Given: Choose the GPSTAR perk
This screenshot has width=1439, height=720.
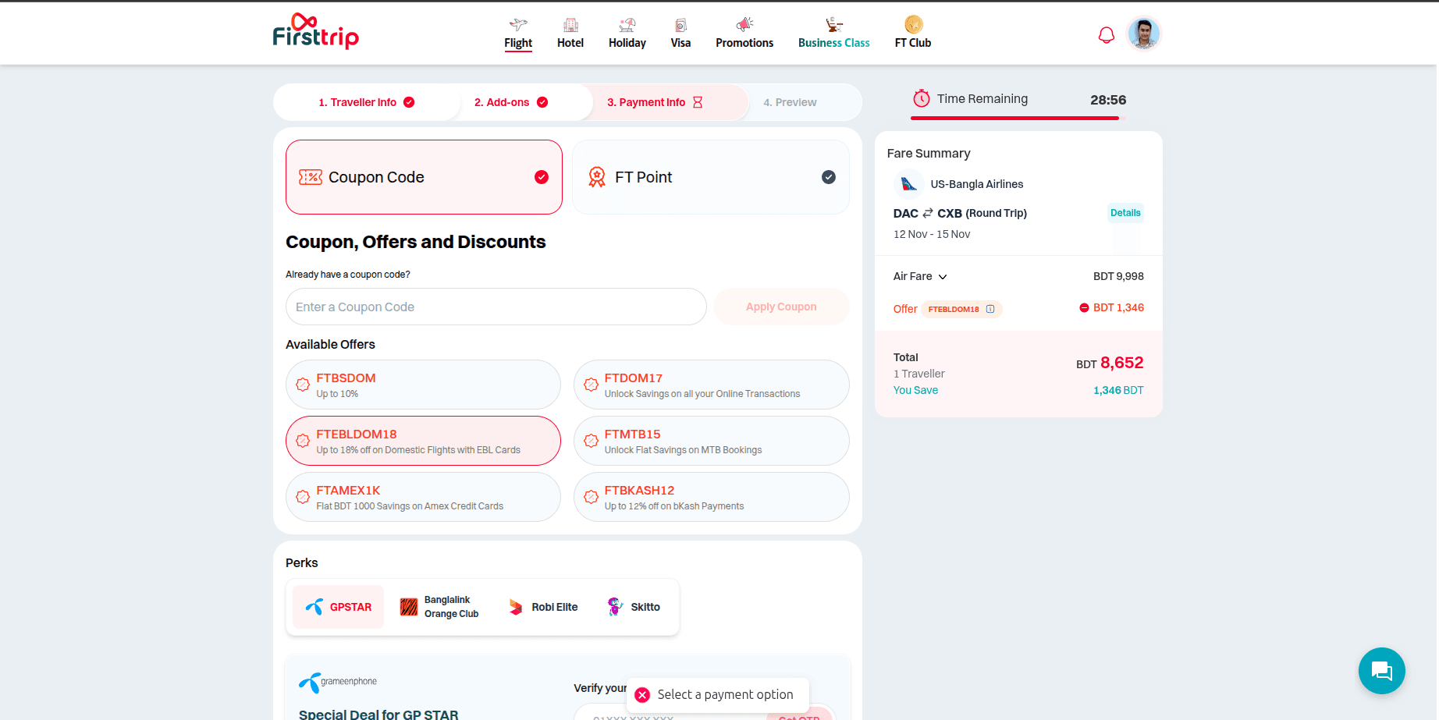Looking at the screenshot, I should [x=338, y=607].
